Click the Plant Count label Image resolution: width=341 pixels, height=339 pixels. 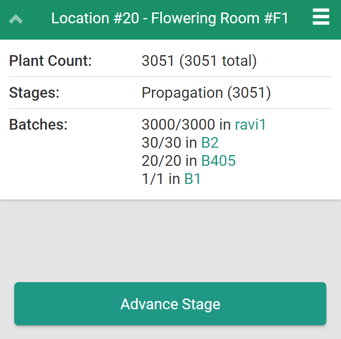(x=50, y=61)
